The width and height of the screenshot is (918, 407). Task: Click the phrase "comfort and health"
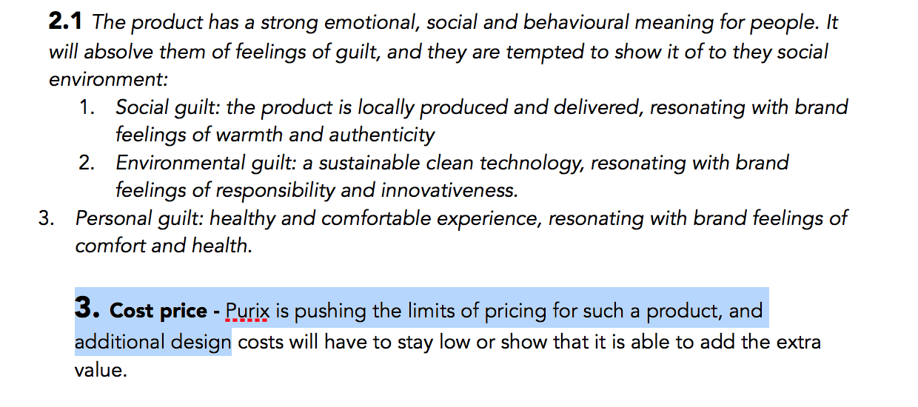(164, 246)
